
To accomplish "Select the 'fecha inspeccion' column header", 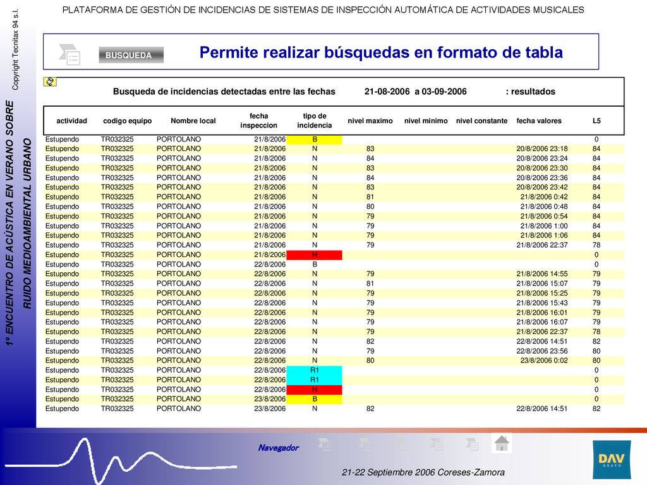I will (x=258, y=121).
